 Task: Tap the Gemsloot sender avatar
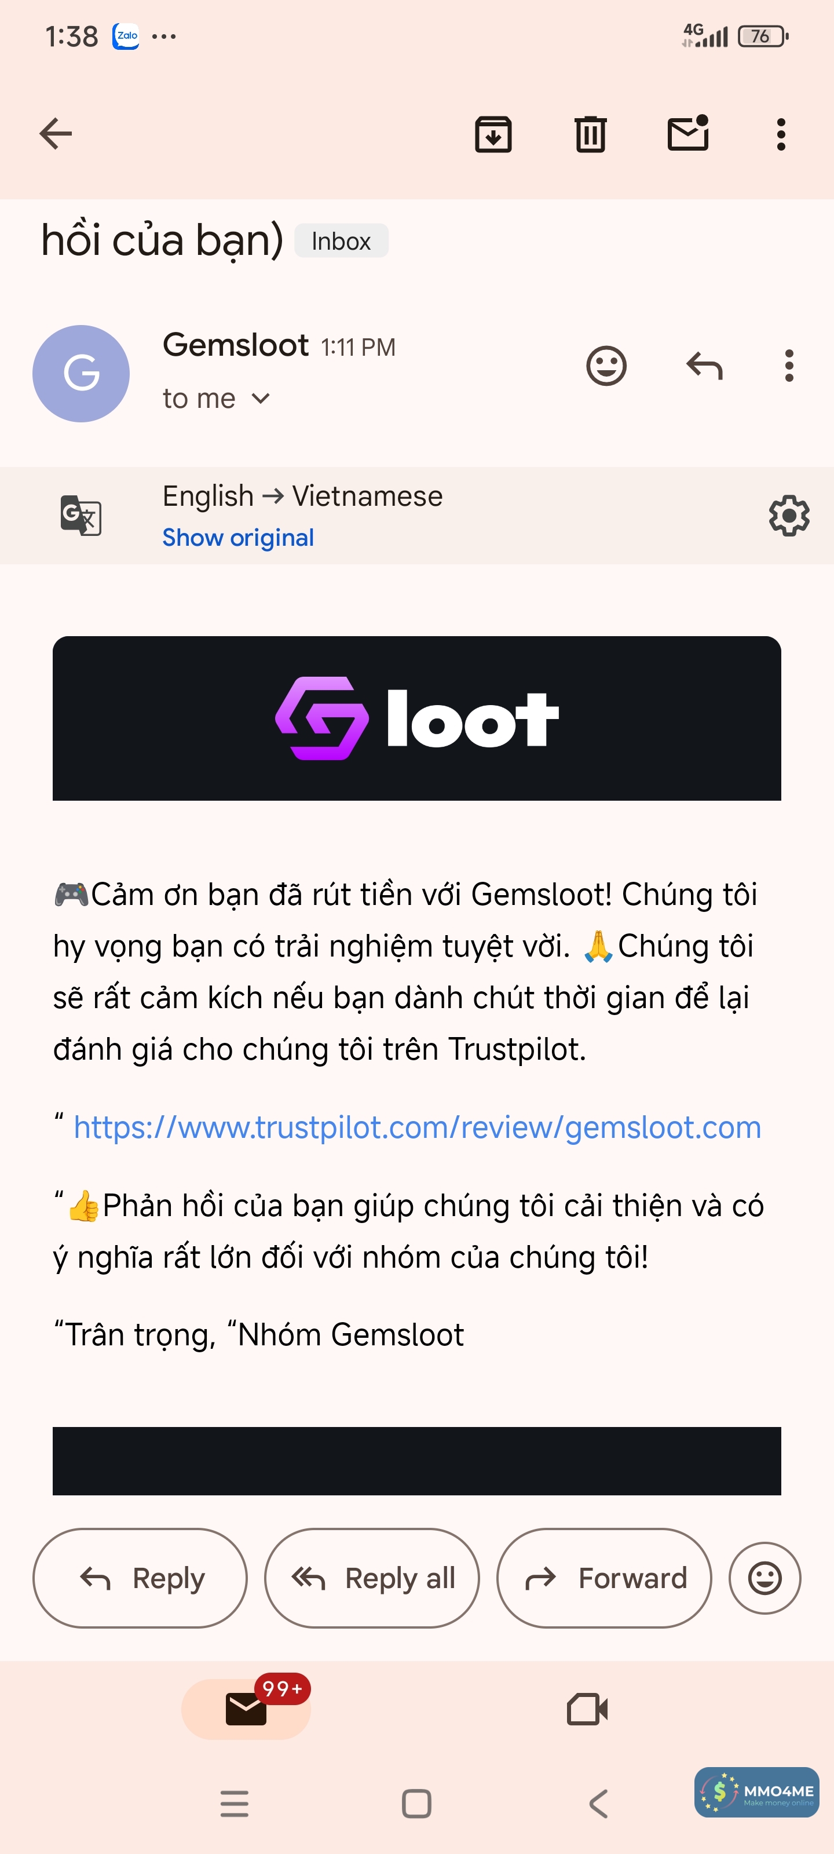point(81,373)
